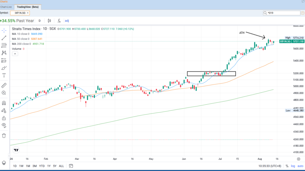This screenshot has height=171, width=305.
Task: Set time range to 1D
Action: pyautogui.click(x=15, y=166)
